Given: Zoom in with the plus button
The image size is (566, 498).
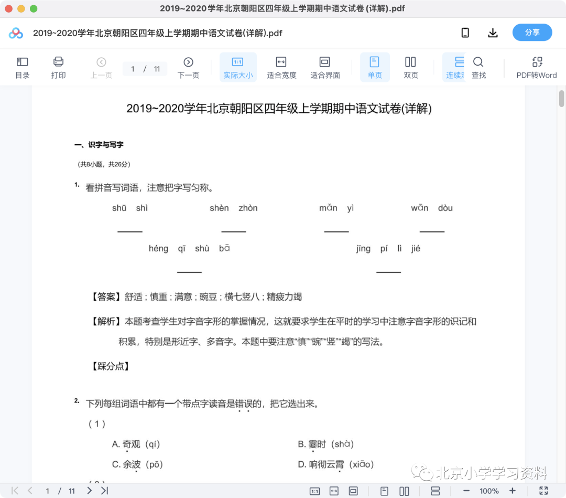Looking at the screenshot, I should coord(512,491).
